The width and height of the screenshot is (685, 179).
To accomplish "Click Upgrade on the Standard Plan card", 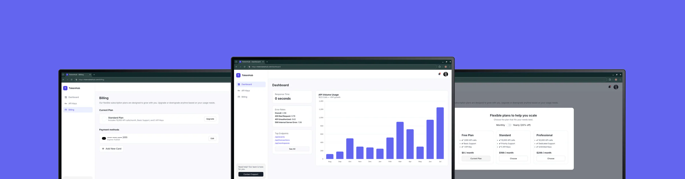I will [x=210, y=119].
